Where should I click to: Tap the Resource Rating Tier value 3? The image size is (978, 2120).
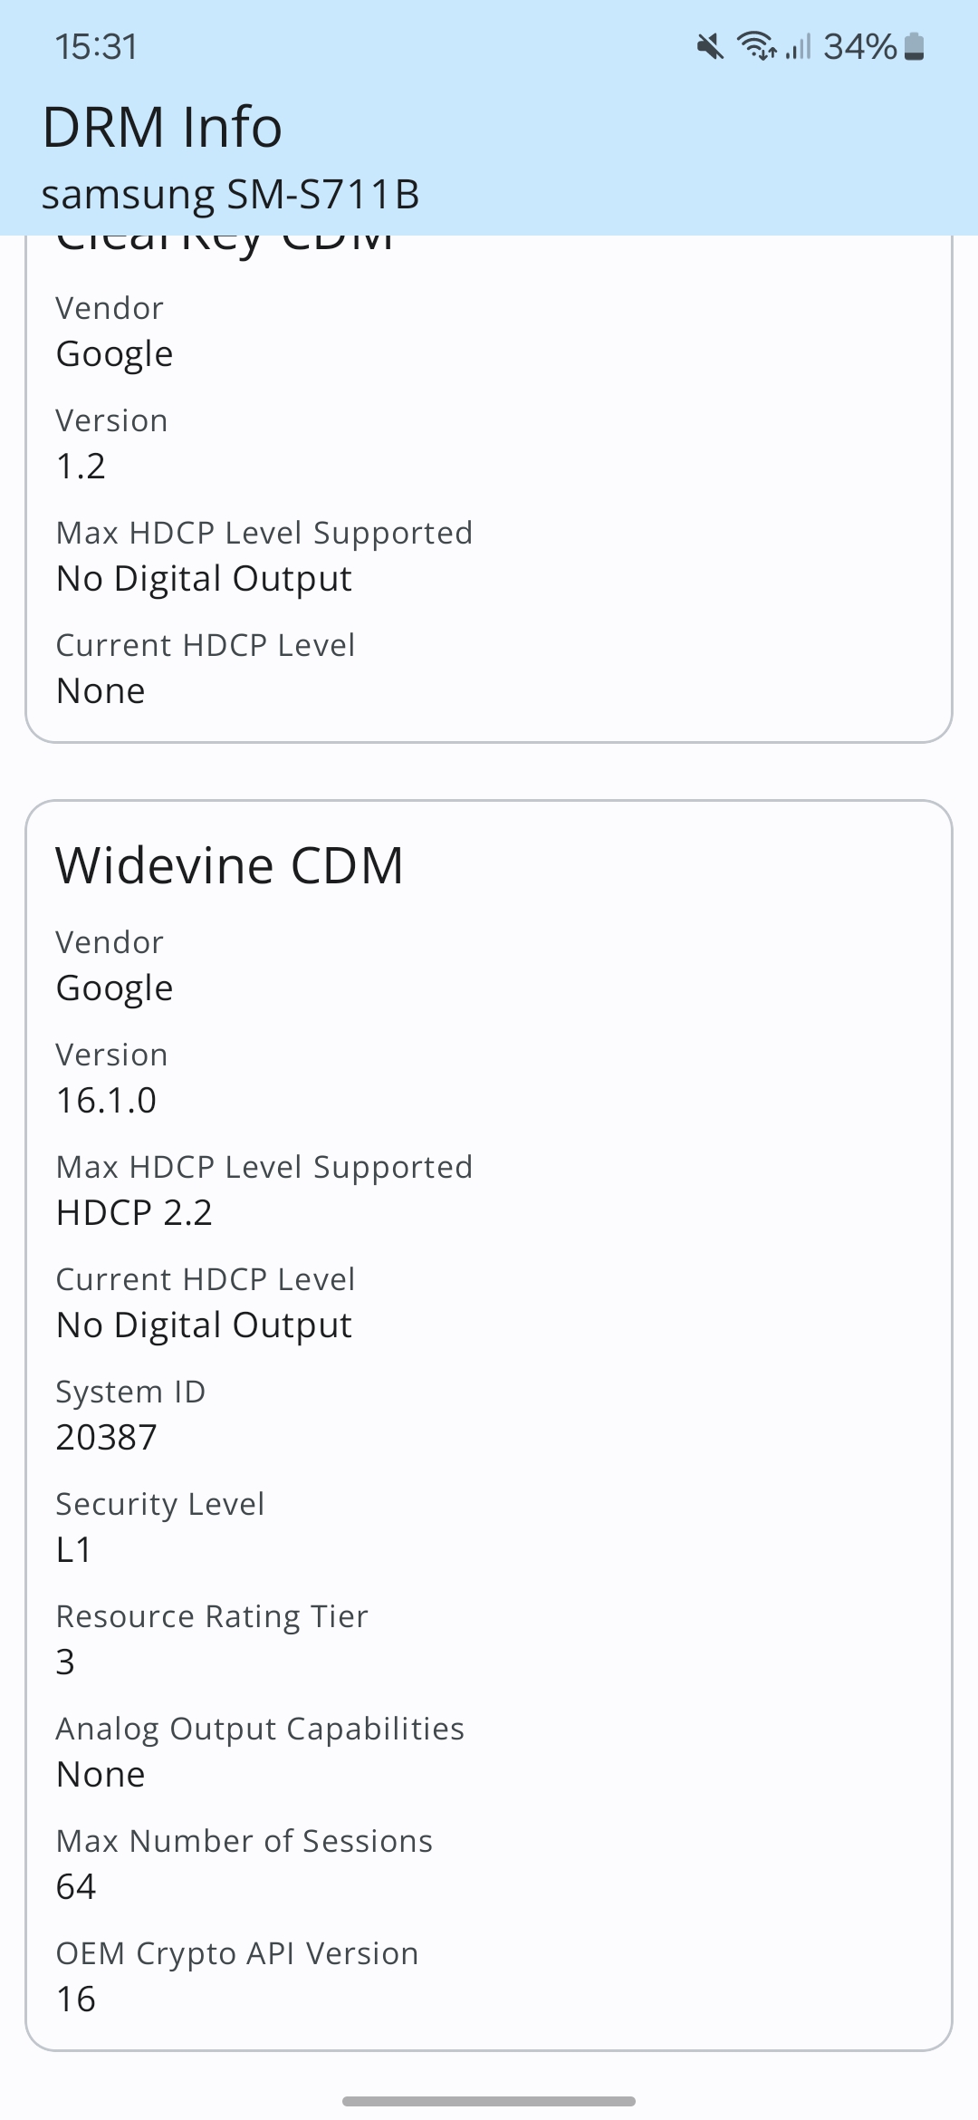[x=65, y=1662]
